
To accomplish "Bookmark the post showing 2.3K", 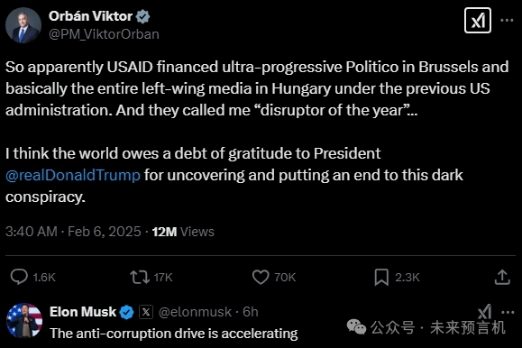I will click(381, 277).
